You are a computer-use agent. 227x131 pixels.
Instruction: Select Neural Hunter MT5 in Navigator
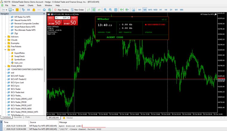[x=23, y=20]
